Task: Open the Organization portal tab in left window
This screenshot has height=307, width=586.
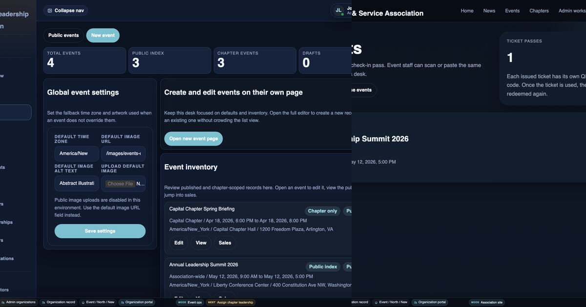Action: pos(136,302)
